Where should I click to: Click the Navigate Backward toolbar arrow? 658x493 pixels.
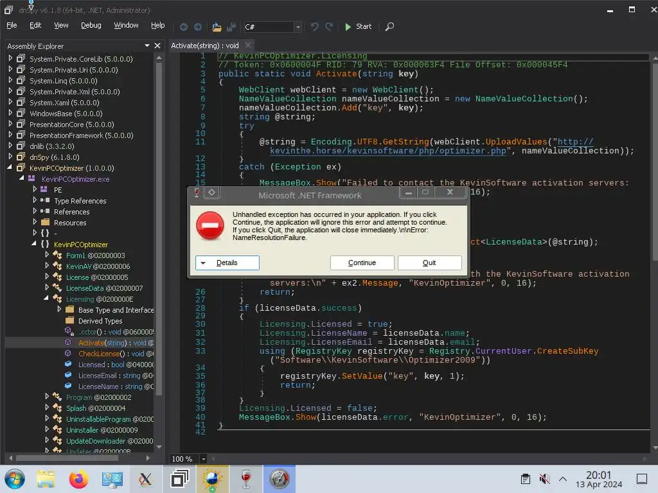pyautogui.click(x=183, y=27)
